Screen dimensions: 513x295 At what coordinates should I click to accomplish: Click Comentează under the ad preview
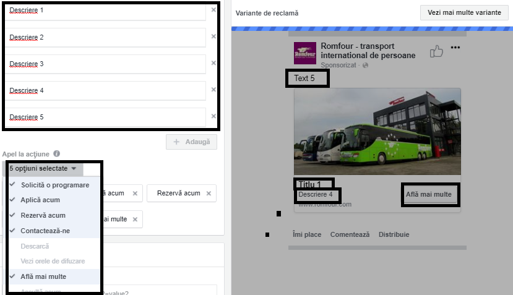350,234
